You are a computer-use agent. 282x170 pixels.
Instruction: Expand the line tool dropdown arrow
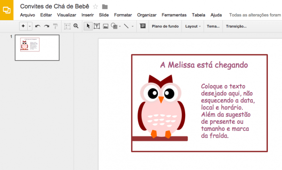[133, 26]
